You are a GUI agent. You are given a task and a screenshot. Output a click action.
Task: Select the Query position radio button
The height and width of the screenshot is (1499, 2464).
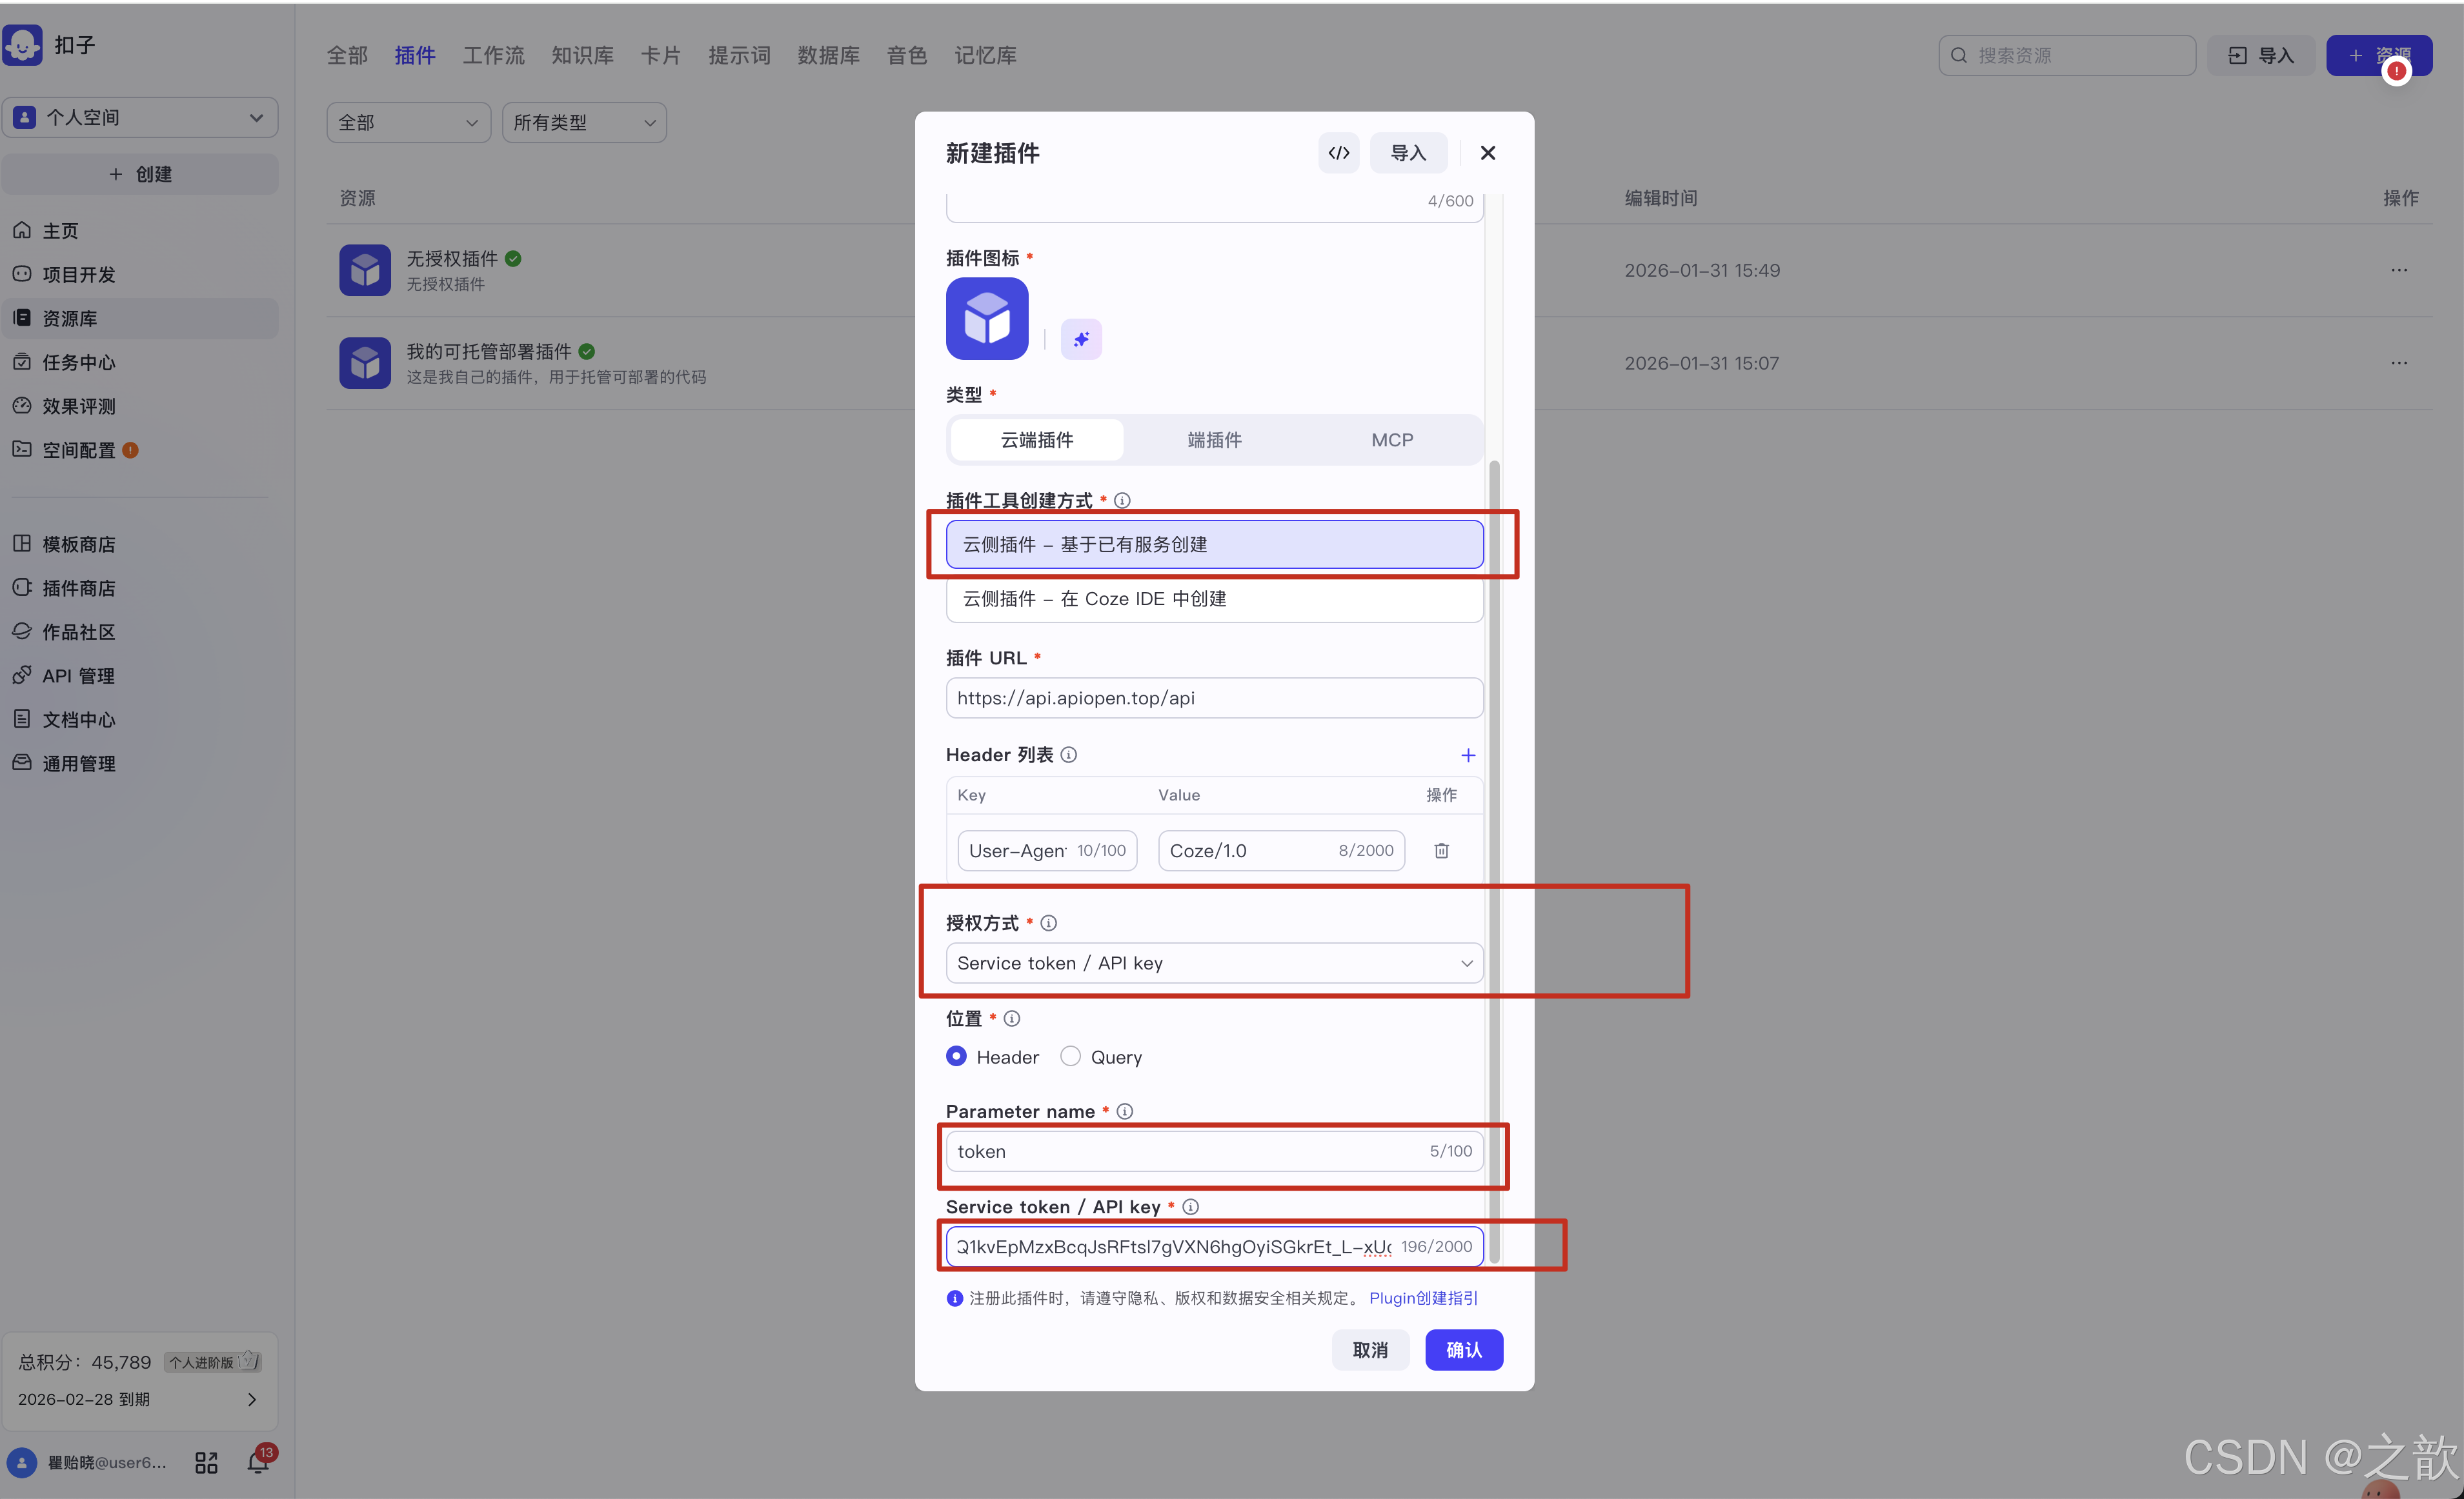(x=1070, y=1057)
